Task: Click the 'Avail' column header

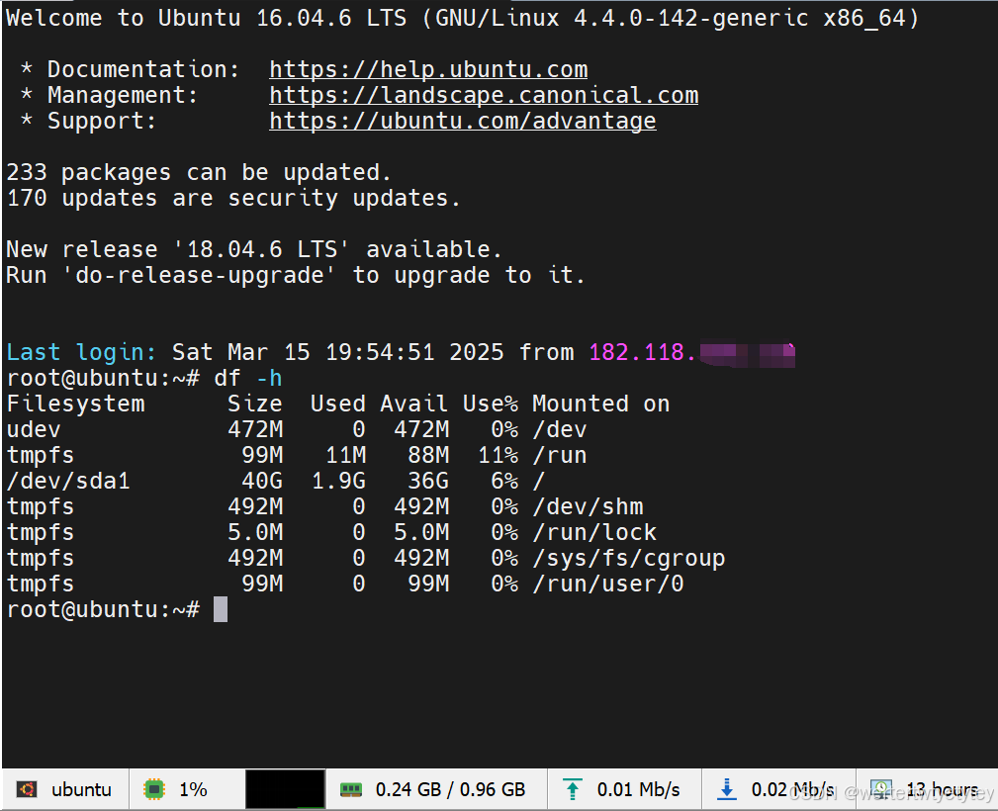Action: [x=413, y=404]
